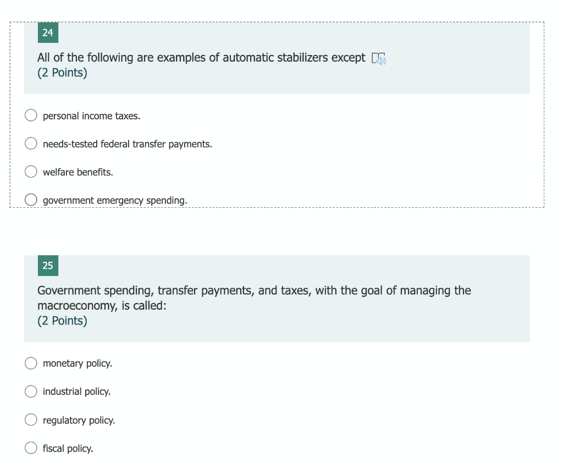Select monetary policy radio button
The image size is (563, 468).
pos(31,363)
